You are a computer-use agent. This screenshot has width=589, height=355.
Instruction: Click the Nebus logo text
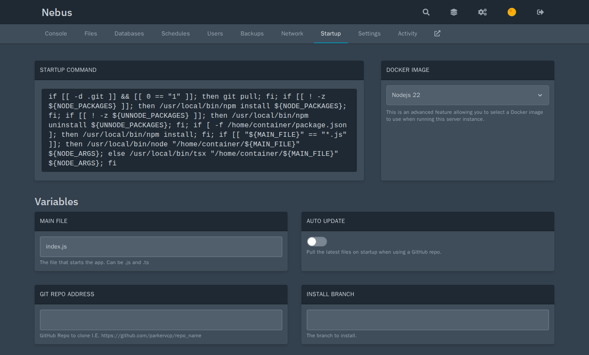point(57,13)
